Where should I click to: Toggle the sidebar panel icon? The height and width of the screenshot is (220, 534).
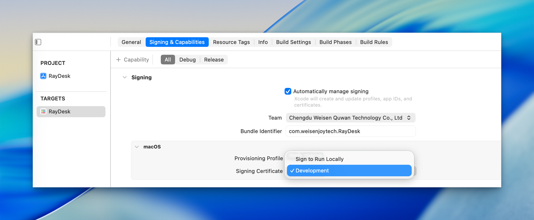point(38,42)
